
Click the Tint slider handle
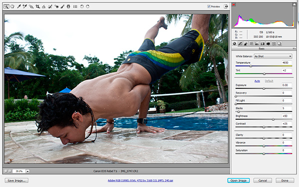264,74
